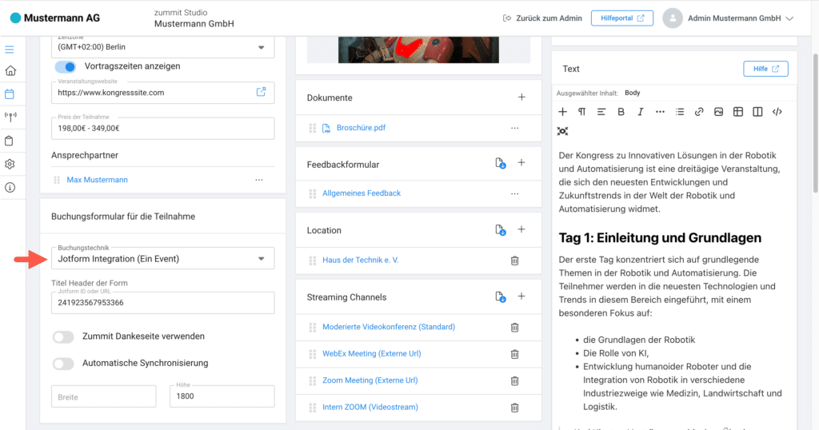Click the italic formatting icon in the editor
This screenshot has width=819, height=430.
pos(640,112)
